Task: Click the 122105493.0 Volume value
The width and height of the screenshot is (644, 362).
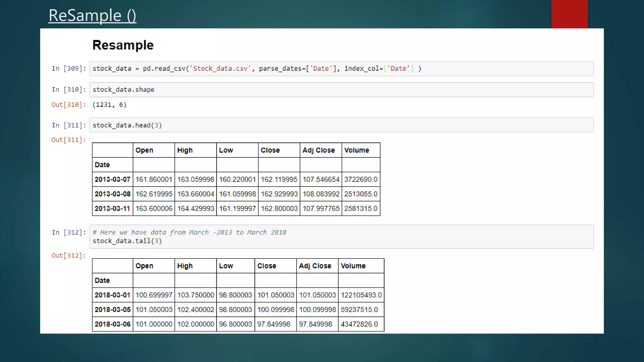Action: click(361, 295)
